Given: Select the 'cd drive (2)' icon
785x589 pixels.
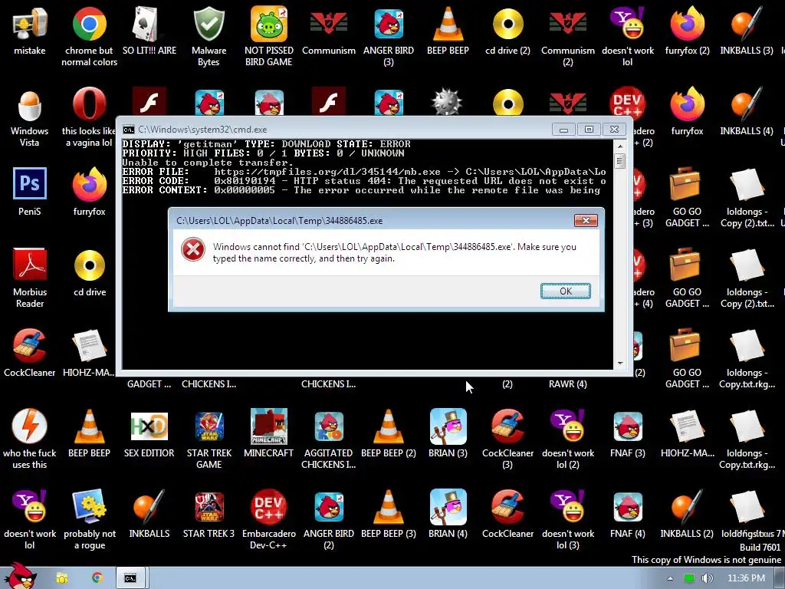Looking at the screenshot, I should tap(507, 31).
